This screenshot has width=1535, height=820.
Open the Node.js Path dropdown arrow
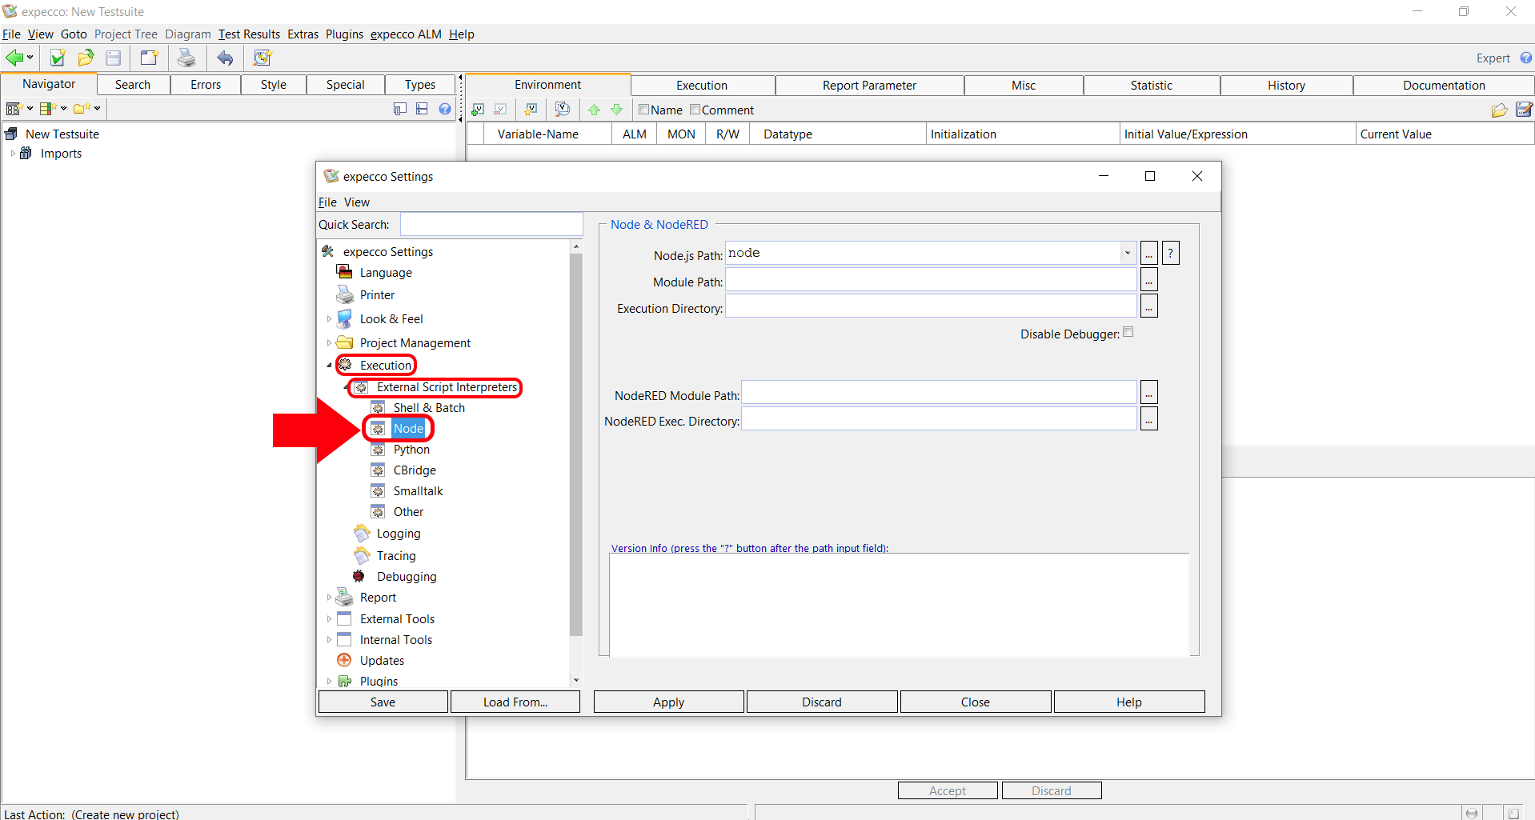(x=1127, y=254)
